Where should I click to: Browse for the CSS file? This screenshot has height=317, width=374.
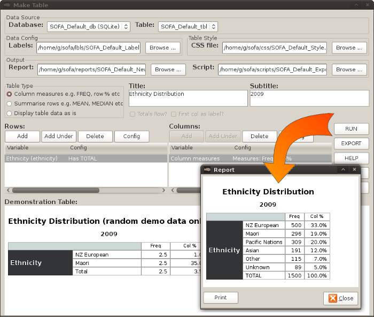[x=349, y=48]
